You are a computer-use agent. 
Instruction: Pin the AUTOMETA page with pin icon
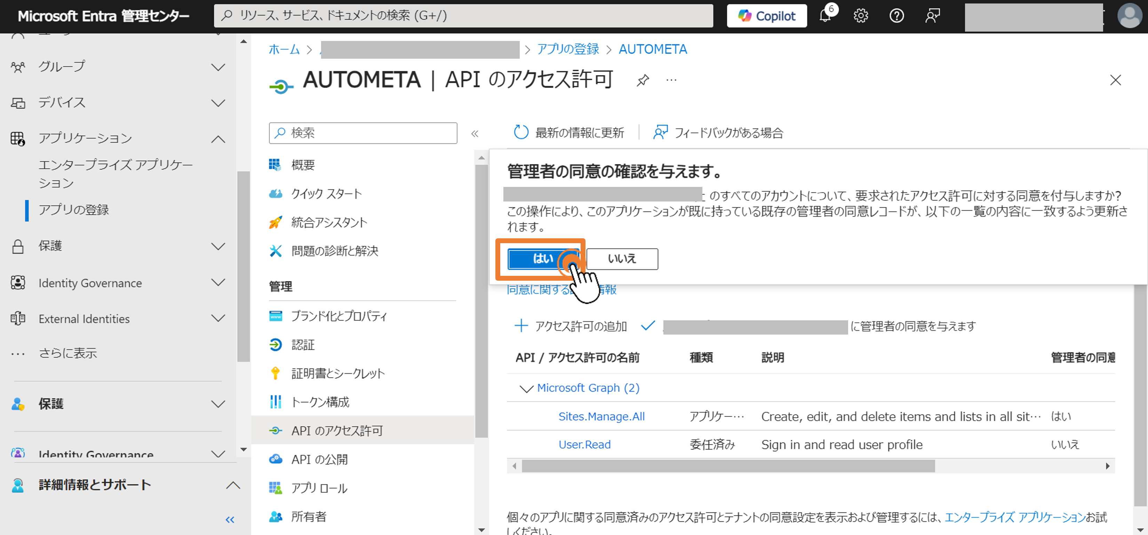tap(643, 80)
